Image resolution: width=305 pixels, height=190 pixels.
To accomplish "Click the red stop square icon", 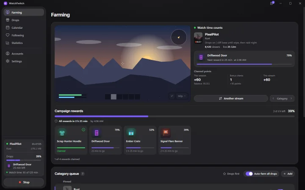I will [x=20, y=182].
